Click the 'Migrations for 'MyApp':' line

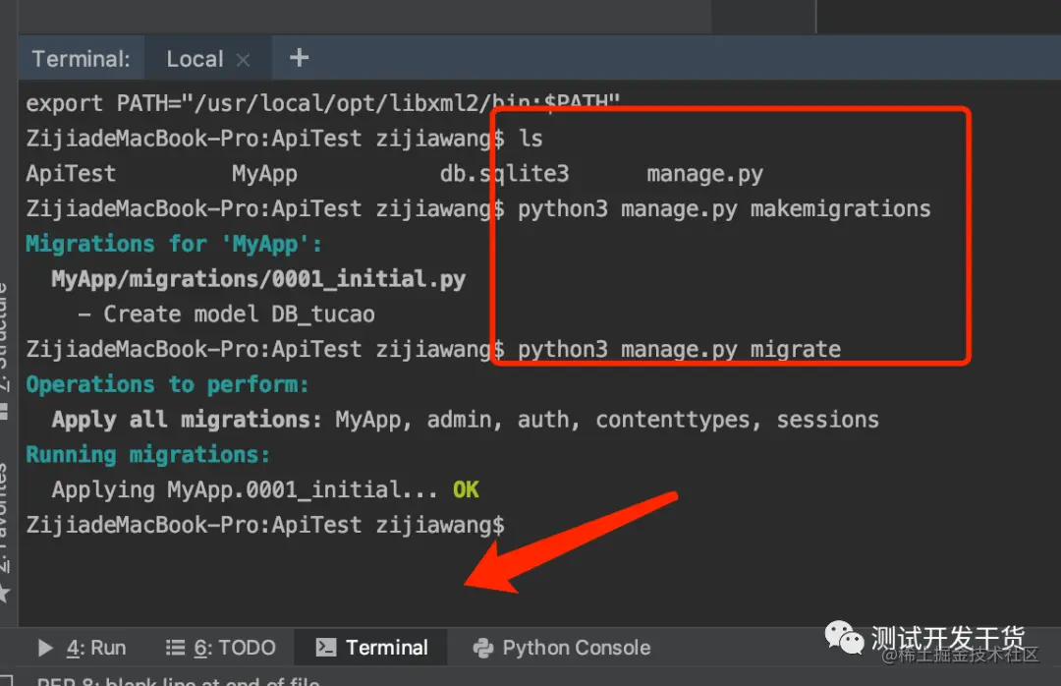pyautogui.click(x=173, y=244)
